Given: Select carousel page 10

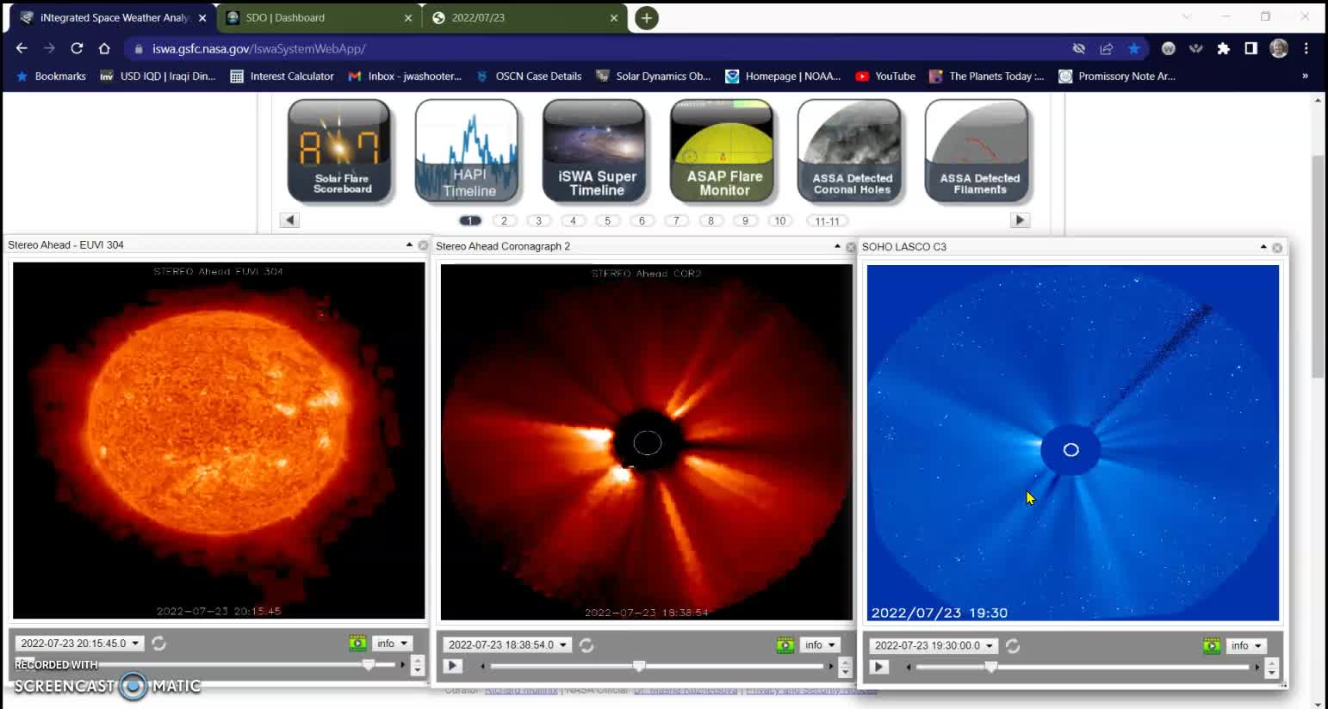Looking at the screenshot, I should [x=780, y=221].
